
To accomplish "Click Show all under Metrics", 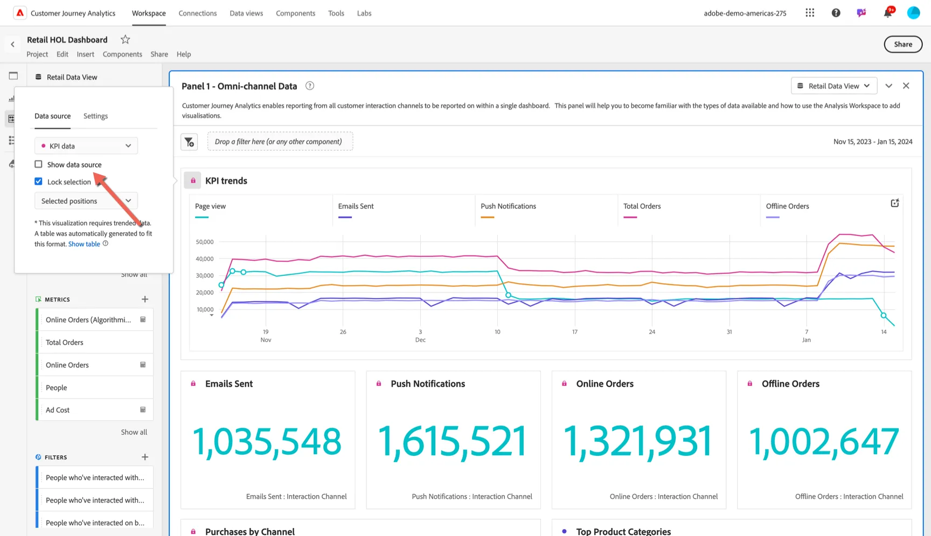I will (134, 432).
